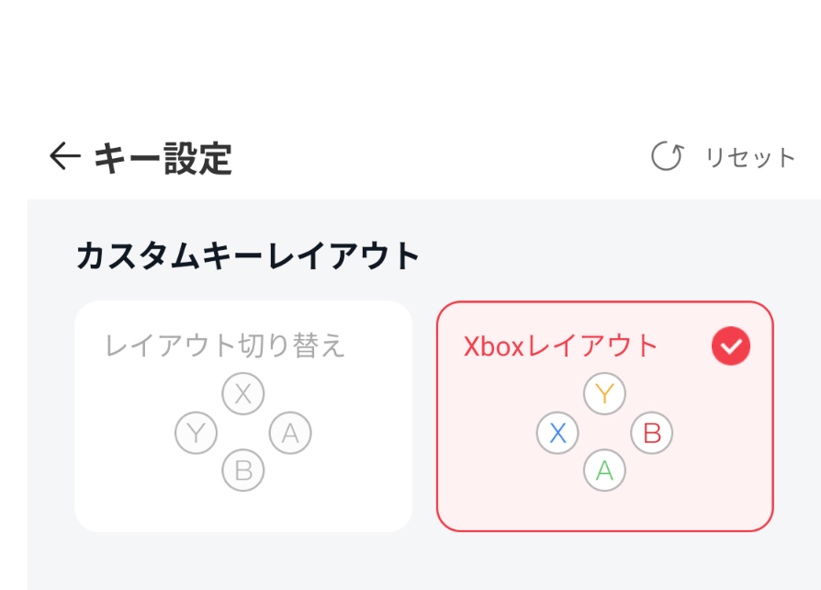Click the empty header space beside キー設定

click(x=441, y=158)
